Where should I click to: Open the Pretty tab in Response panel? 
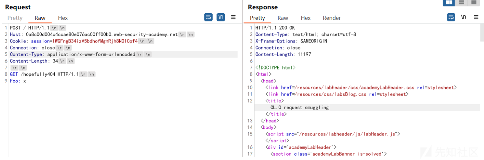pyautogui.click(x=257, y=18)
